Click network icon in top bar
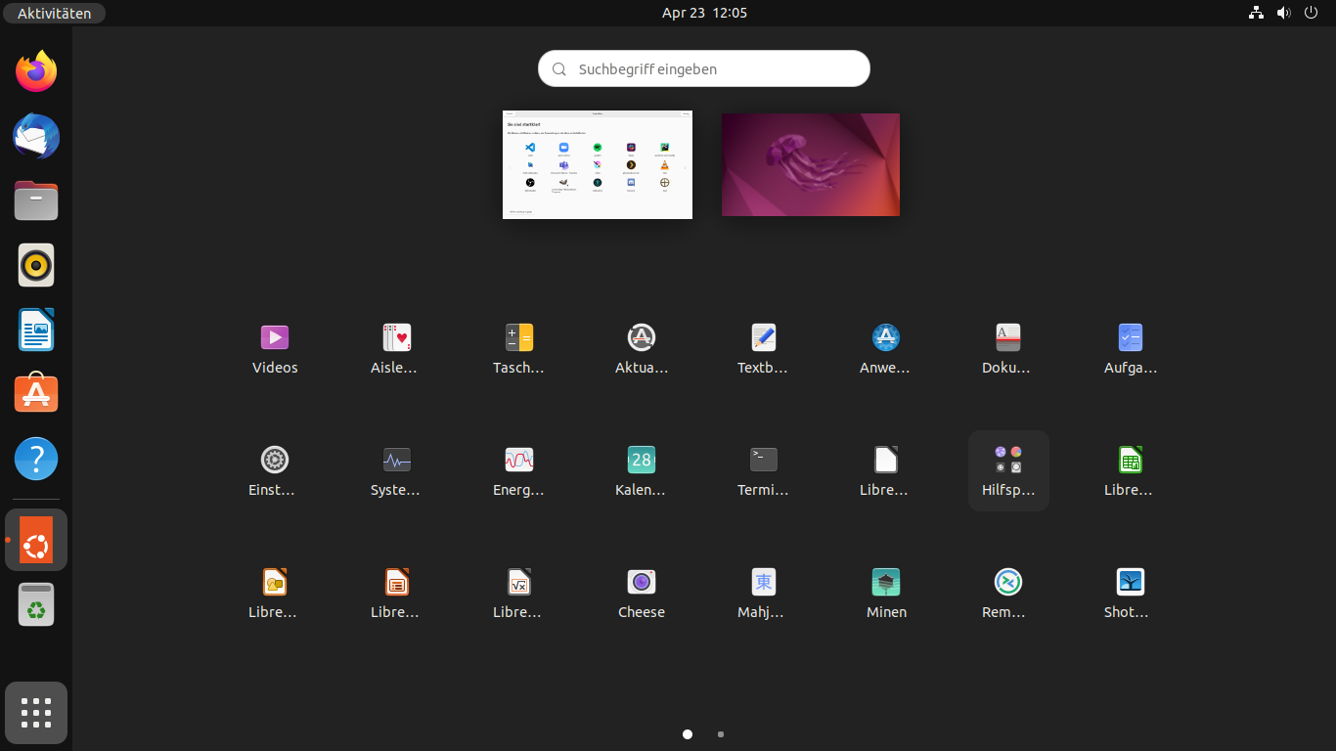The height and width of the screenshot is (751, 1336). (x=1257, y=13)
